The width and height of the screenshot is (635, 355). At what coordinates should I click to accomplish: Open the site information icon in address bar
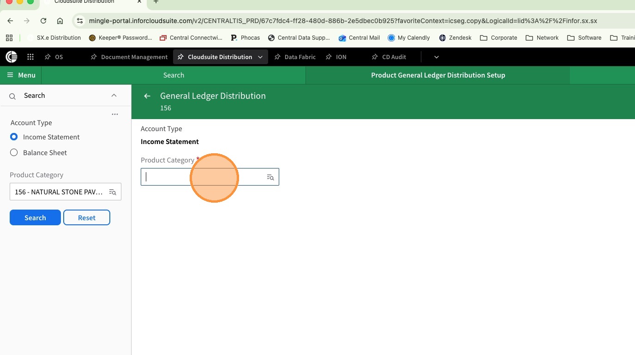pos(80,21)
